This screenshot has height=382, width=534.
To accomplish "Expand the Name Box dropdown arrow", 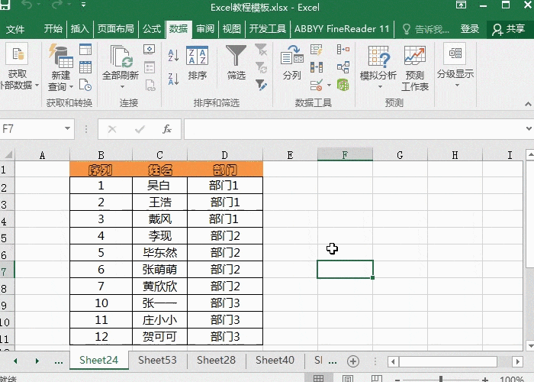I will click(x=67, y=129).
